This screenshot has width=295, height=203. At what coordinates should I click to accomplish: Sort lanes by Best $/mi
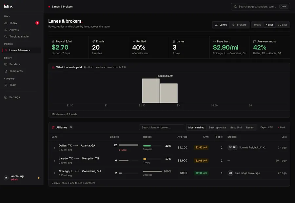[x=236, y=127]
